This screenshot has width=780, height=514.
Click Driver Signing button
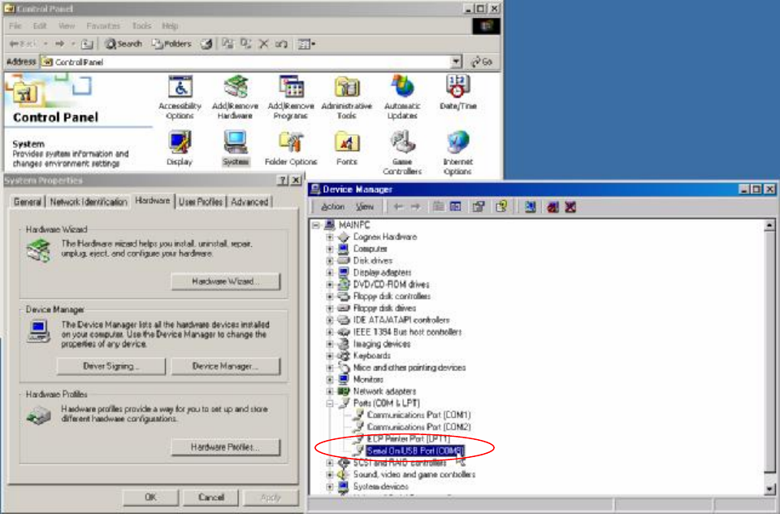pyautogui.click(x=111, y=366)
